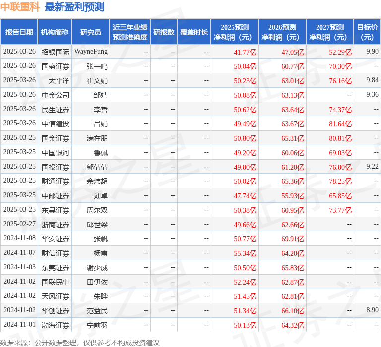Select institution 招银国际 cell

click(x=56, y=52)
